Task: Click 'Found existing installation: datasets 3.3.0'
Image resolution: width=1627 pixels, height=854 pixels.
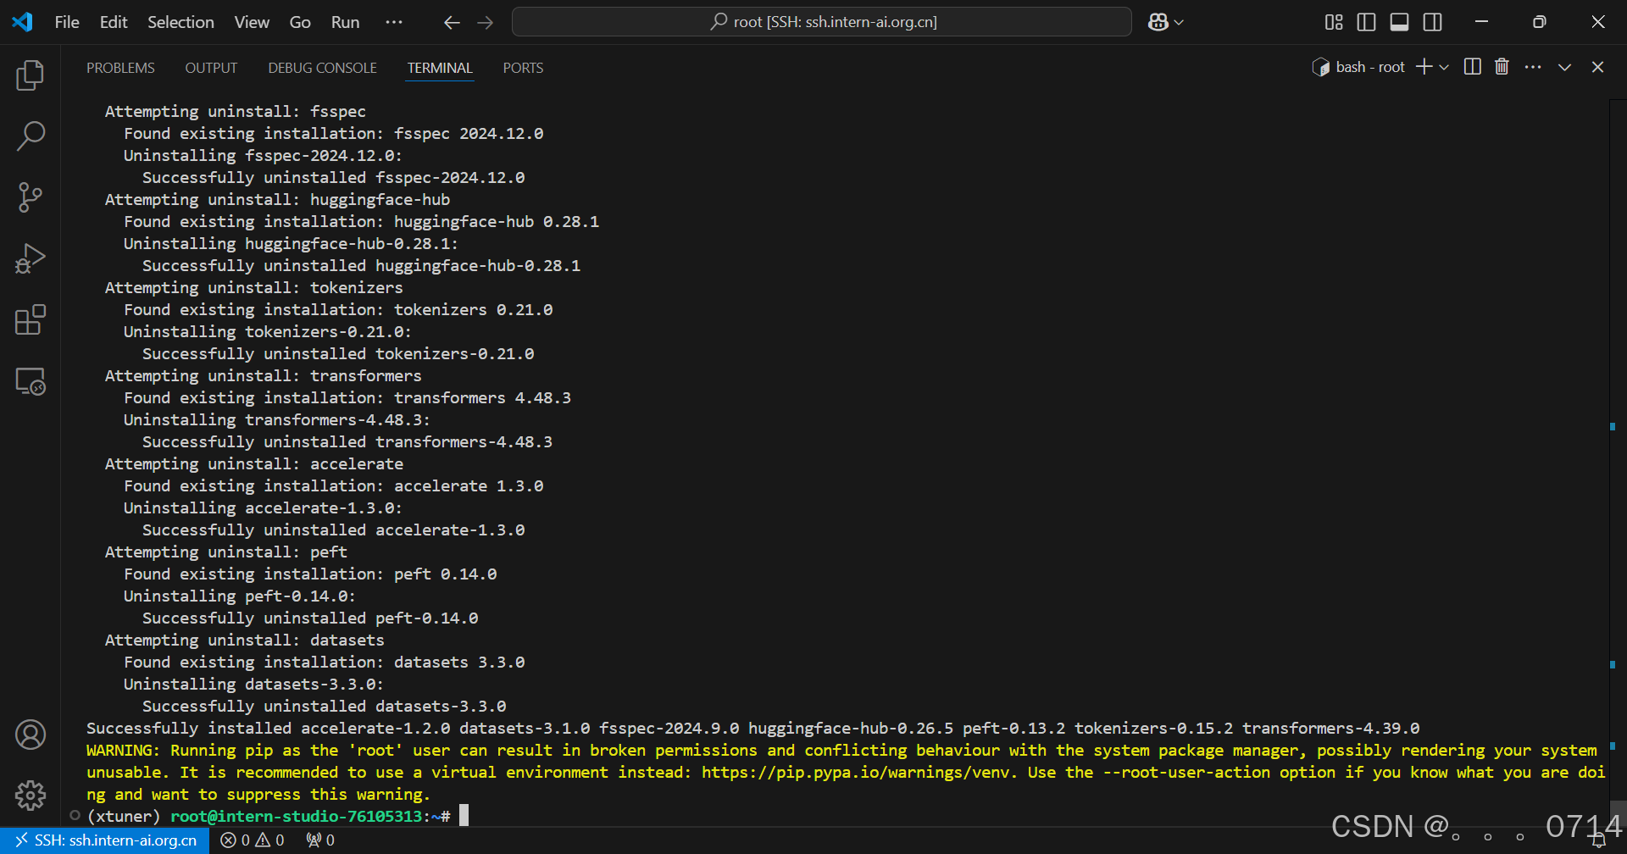Action: click(325, 663)
